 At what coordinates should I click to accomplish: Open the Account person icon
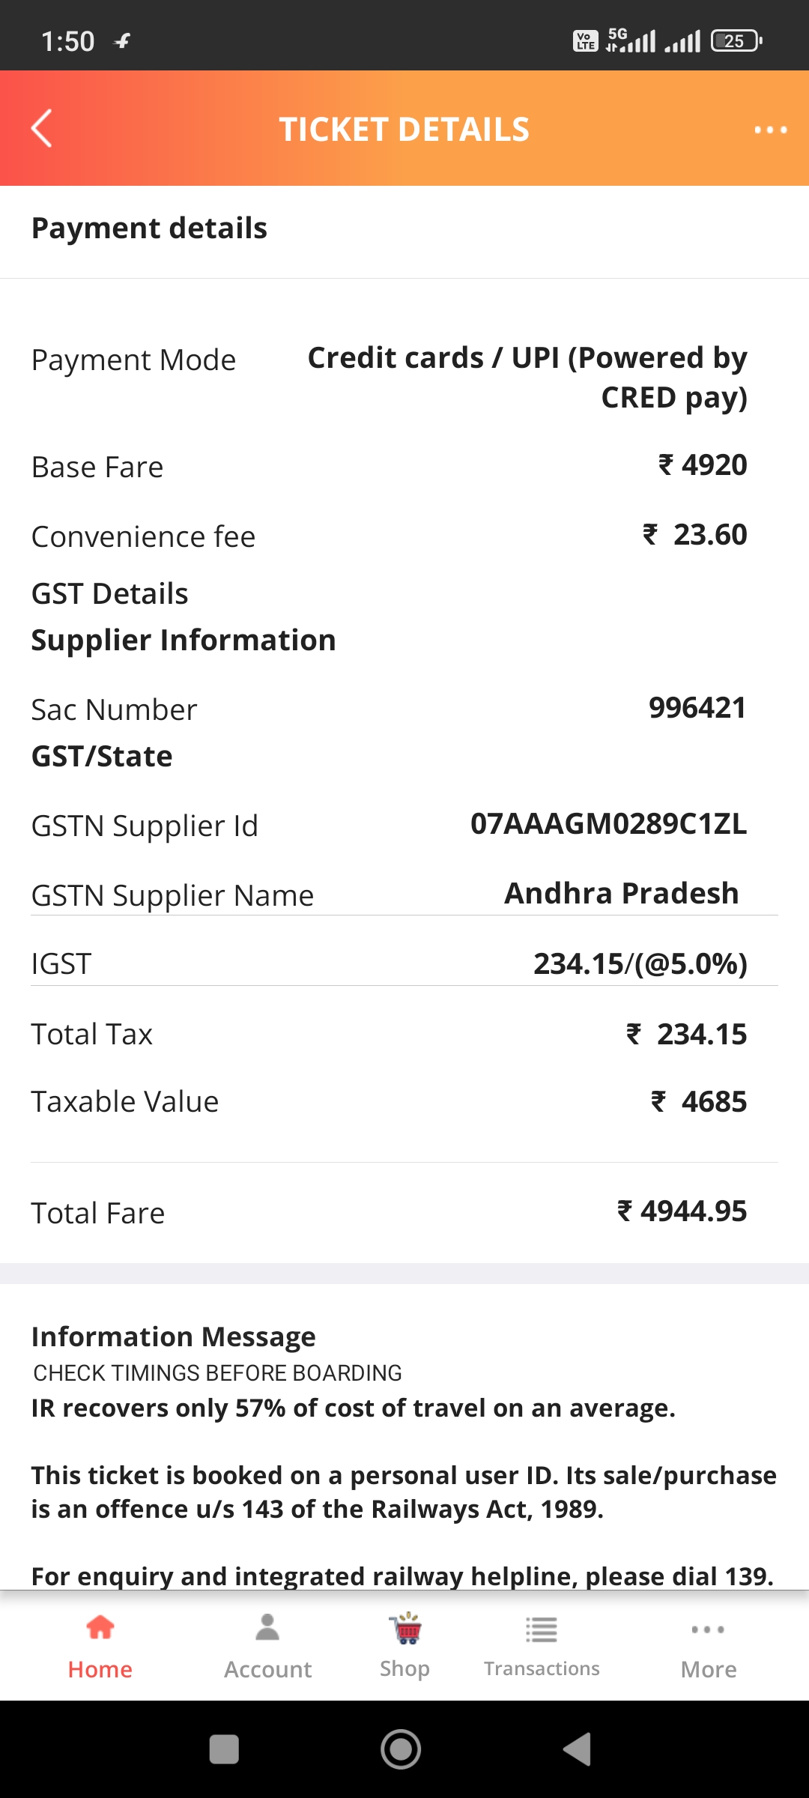pos(267,1628)
